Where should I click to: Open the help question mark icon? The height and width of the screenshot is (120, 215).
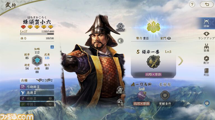tap(192, 4)
